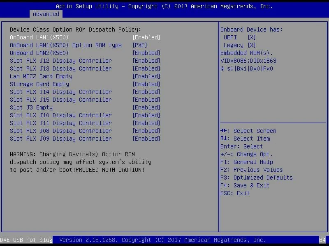Screen dimensions: 329x246
Task: Switch to the Advanced tab
Action: pyautogui.click(x=46, y=14)
